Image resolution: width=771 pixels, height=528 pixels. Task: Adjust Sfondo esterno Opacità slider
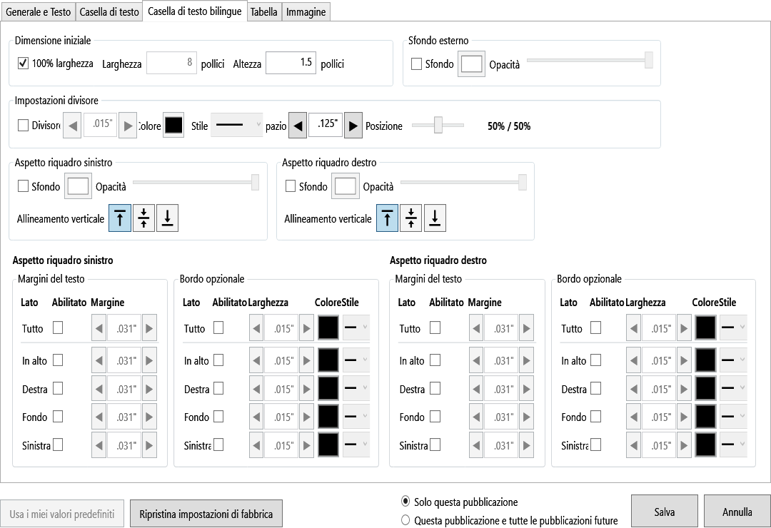tap(590, 61)
